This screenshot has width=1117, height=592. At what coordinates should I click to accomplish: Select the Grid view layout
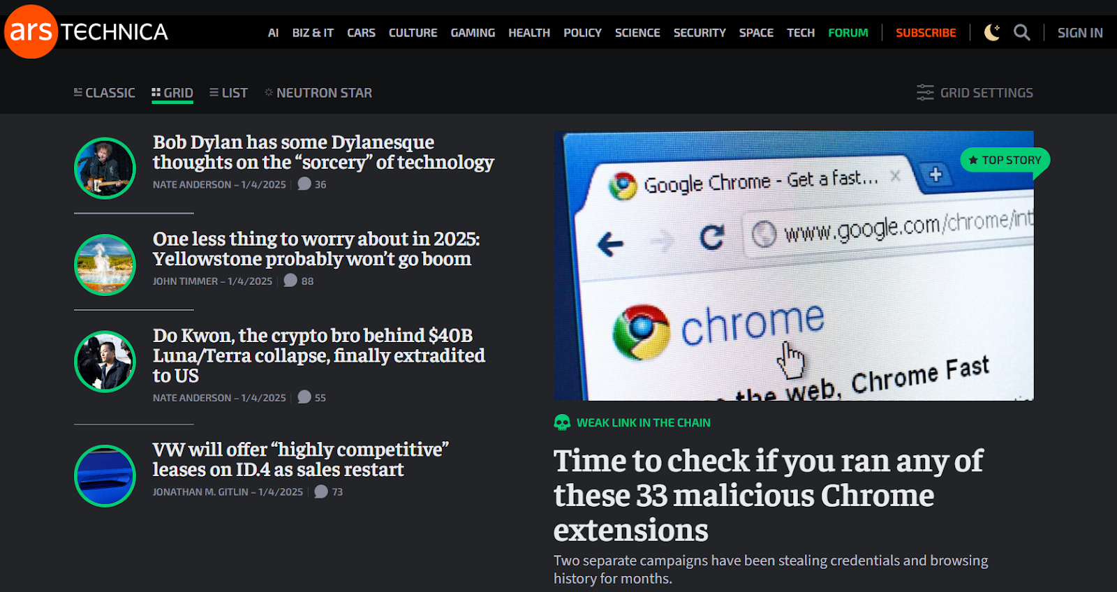click(x=172, y=93)
